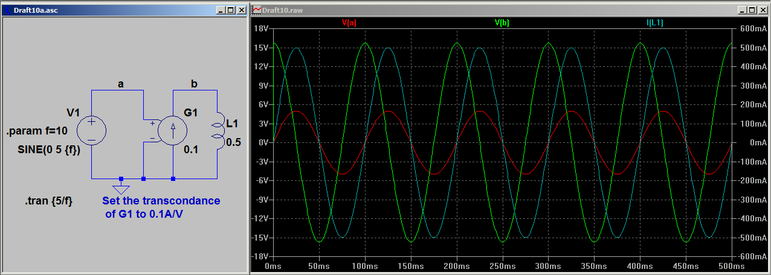Click the node label a
The height and width of the screenshot is (275, 771).
click(121, 84)
